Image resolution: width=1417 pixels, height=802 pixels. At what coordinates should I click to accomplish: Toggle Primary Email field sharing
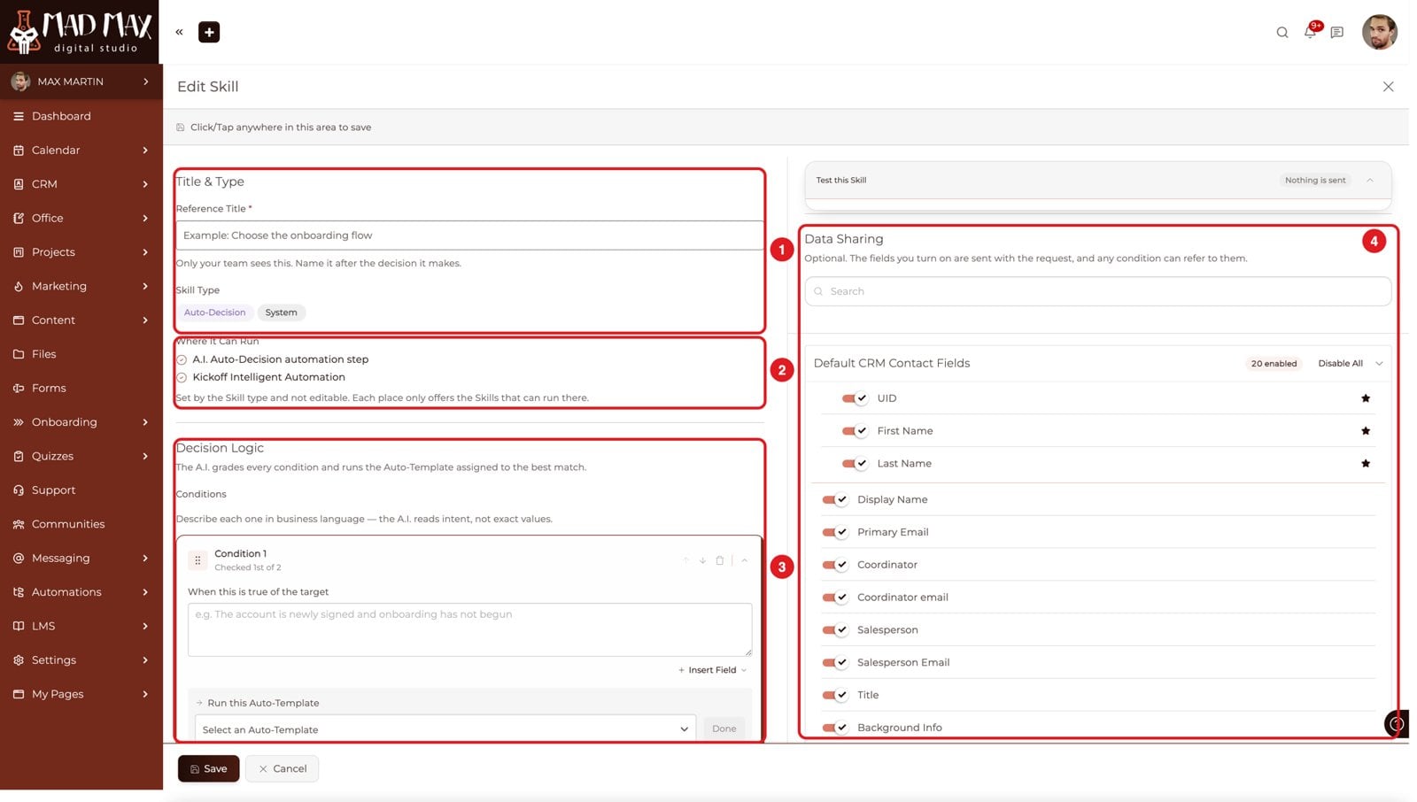[835, 532]
